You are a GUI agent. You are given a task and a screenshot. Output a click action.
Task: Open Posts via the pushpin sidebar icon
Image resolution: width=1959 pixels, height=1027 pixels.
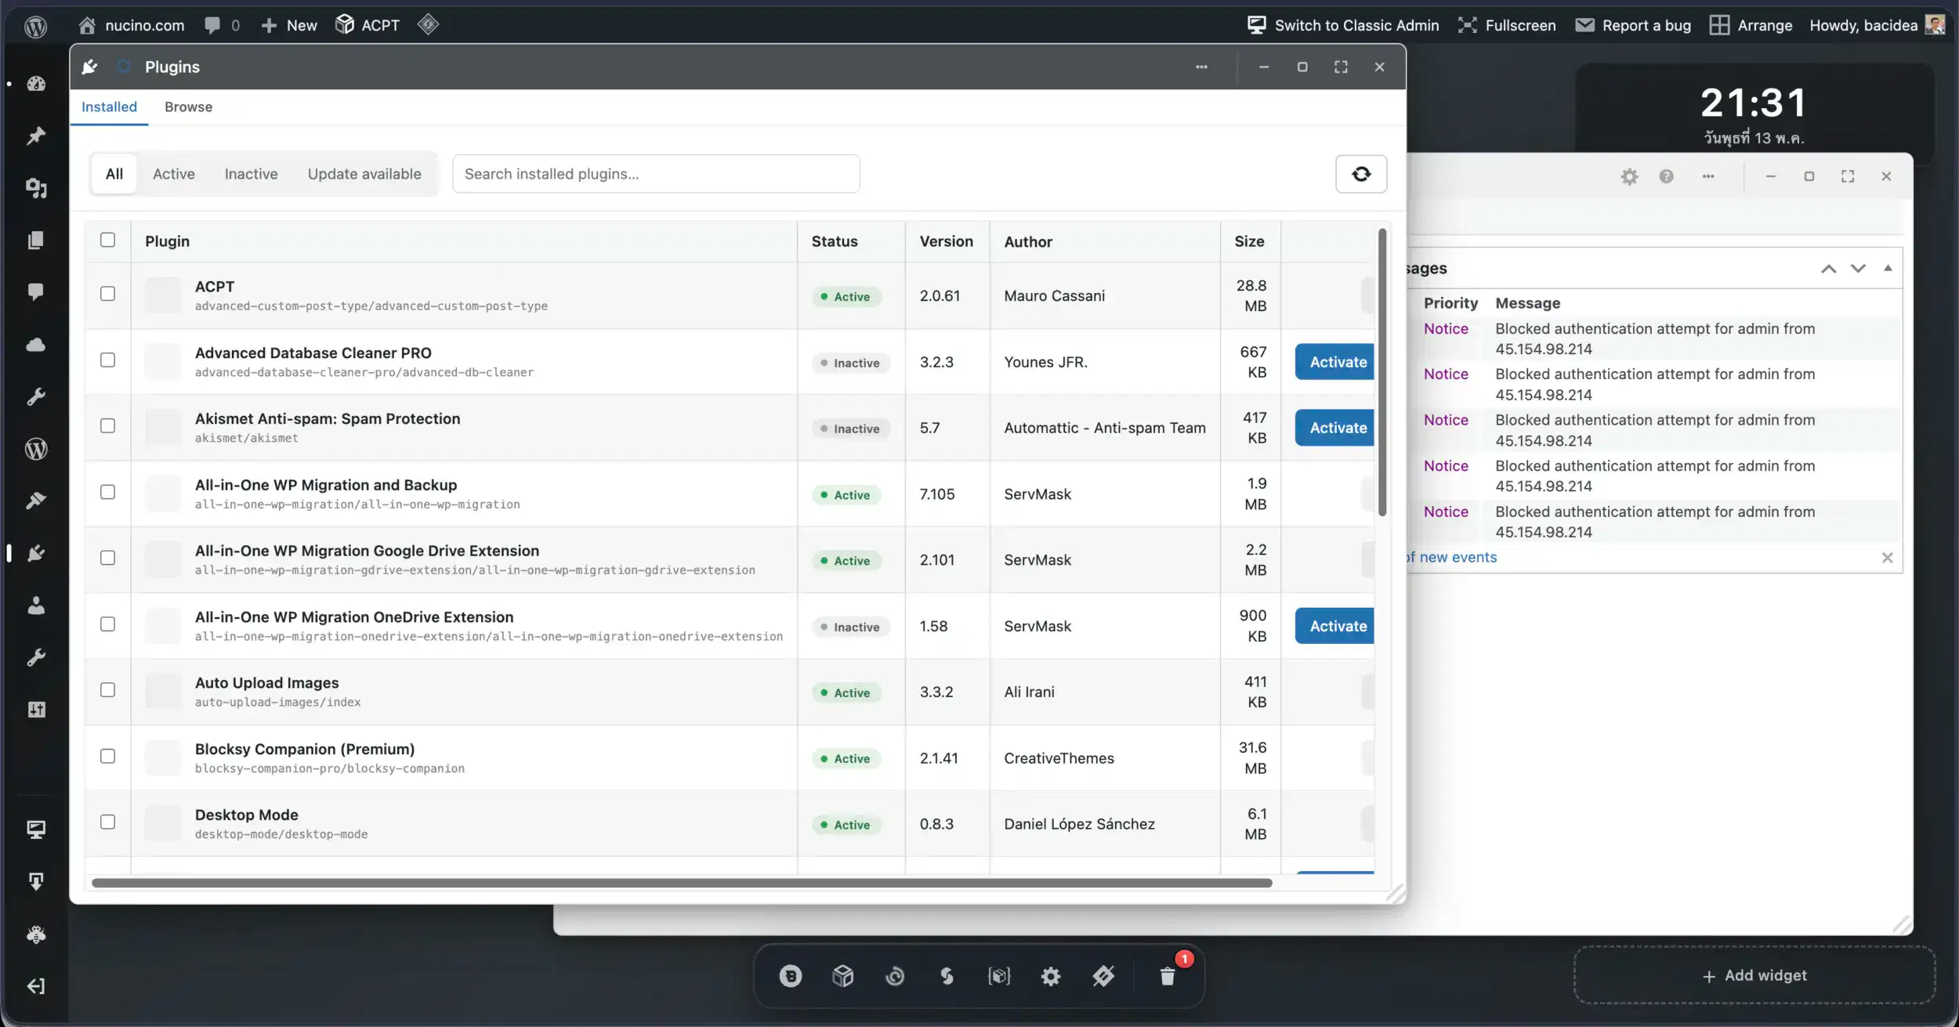pos(36,136)
